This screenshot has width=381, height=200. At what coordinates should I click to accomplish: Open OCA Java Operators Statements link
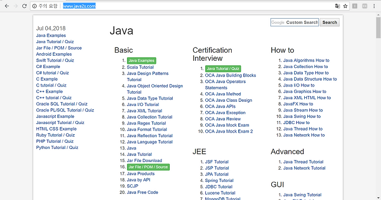pyautogui.click(x=225, y=85)
